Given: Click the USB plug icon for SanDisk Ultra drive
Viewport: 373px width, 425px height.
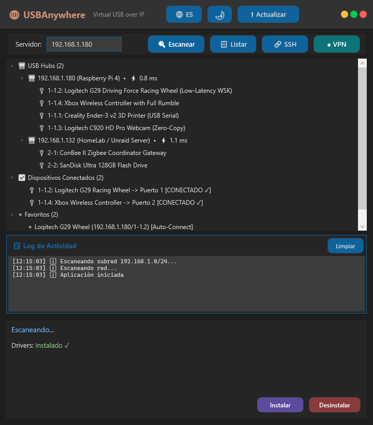Looking at the screenshot, I should 42,165.
